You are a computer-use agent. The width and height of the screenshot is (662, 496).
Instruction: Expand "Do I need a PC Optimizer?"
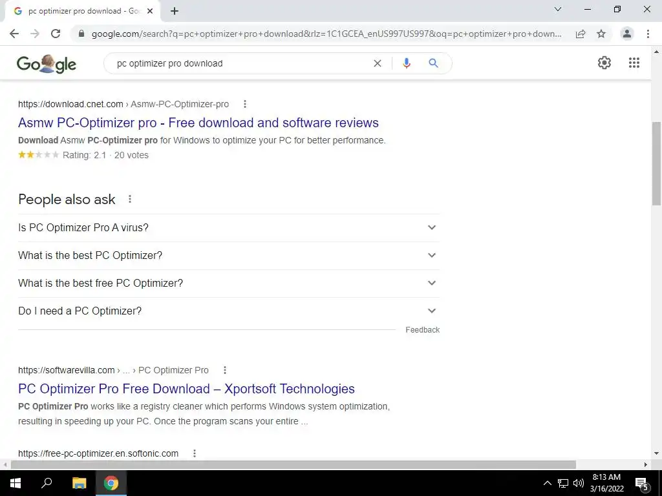pyautogui.click(x=229, y=311)
